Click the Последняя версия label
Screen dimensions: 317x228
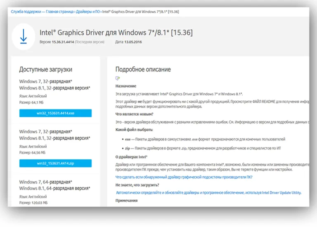pos(90,42)
